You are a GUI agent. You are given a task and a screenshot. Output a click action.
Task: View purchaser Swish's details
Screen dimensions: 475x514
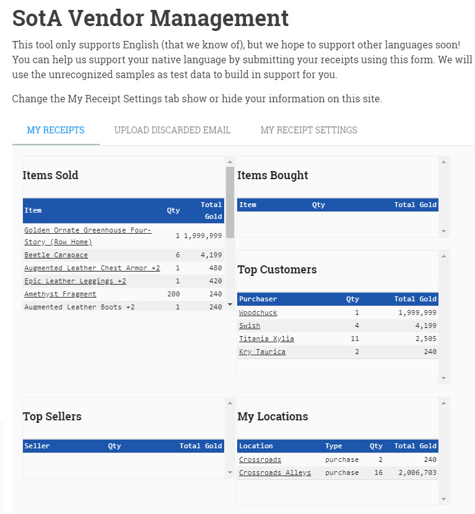250,326
